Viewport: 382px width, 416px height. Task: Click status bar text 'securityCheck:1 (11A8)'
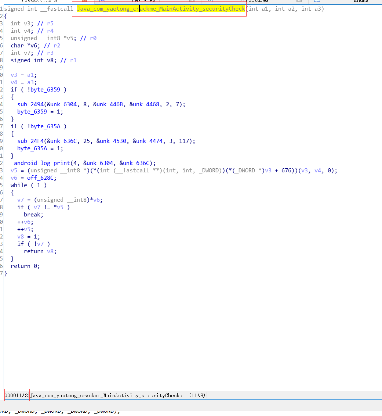(174, 395)
